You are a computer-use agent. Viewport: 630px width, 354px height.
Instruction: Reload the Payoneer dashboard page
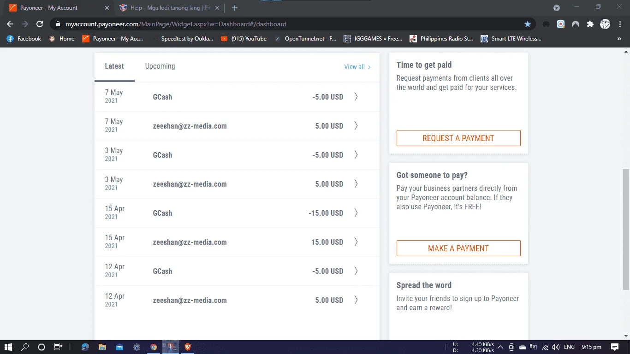tap(40, 24)
